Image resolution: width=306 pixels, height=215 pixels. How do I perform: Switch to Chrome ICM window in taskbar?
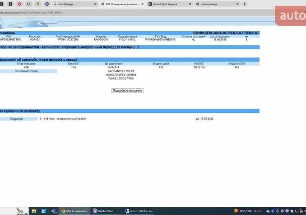[75, 211]
